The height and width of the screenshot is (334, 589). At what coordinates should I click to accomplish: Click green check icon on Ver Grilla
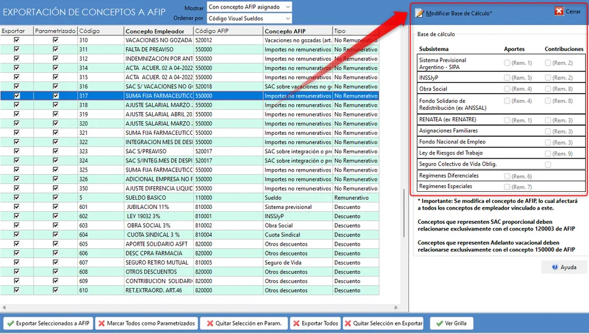pos(439,323)
